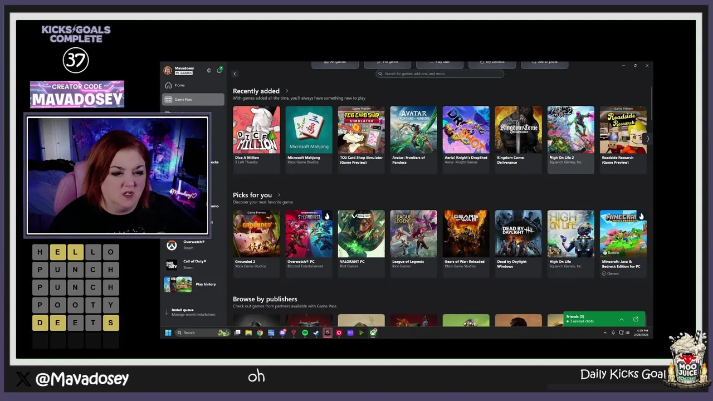
Task: Pop out Friends panel window icon
Action: click(x=636, y=319)
